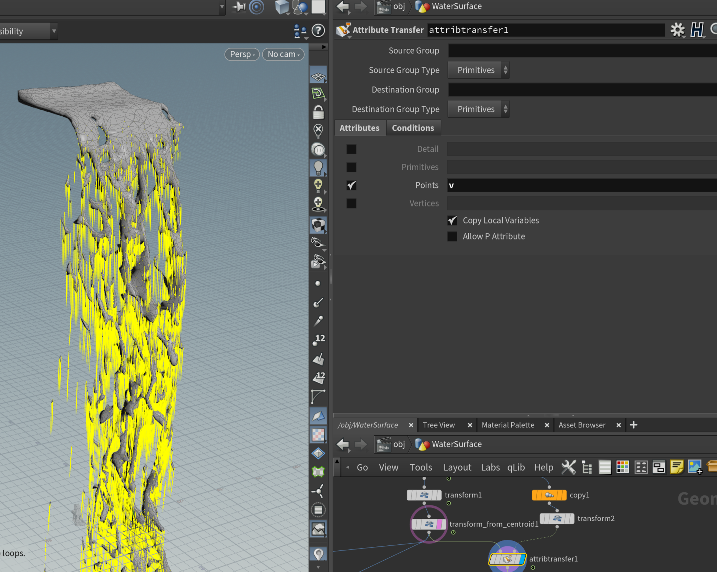Close the Tree View tab
This screenshot has height=572, width=717.
[470, 425]
